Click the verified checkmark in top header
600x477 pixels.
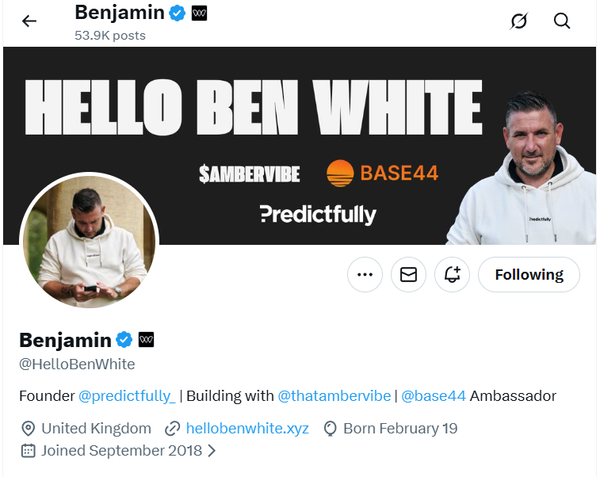tap(178, 13)
